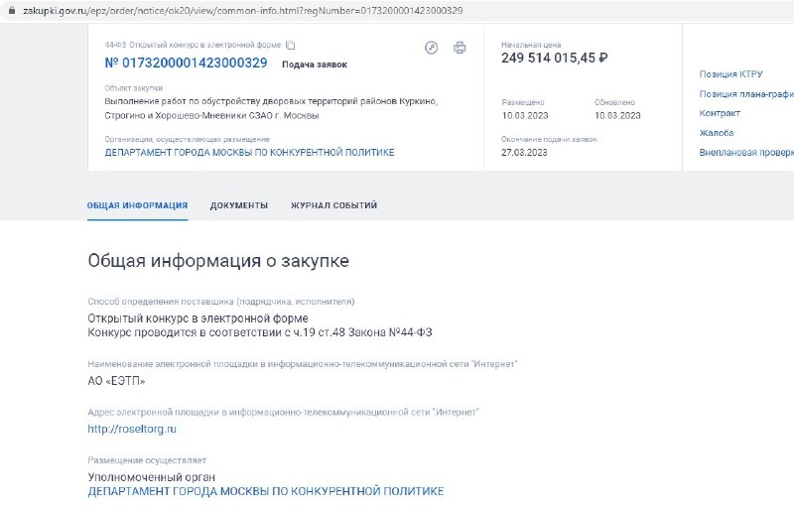794x511 pixels.
Task: Open organization link in the header card
Action: (249, 153)
